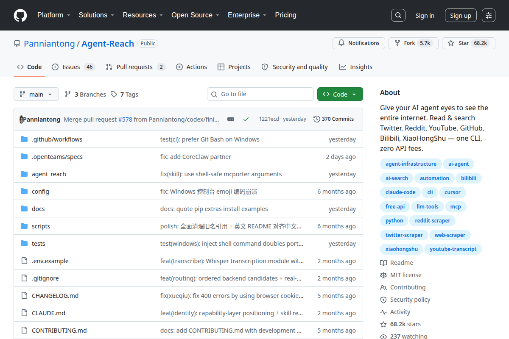Expand the Open Source menu
This screenshot has height=339, width=509.
click(195, 15)
